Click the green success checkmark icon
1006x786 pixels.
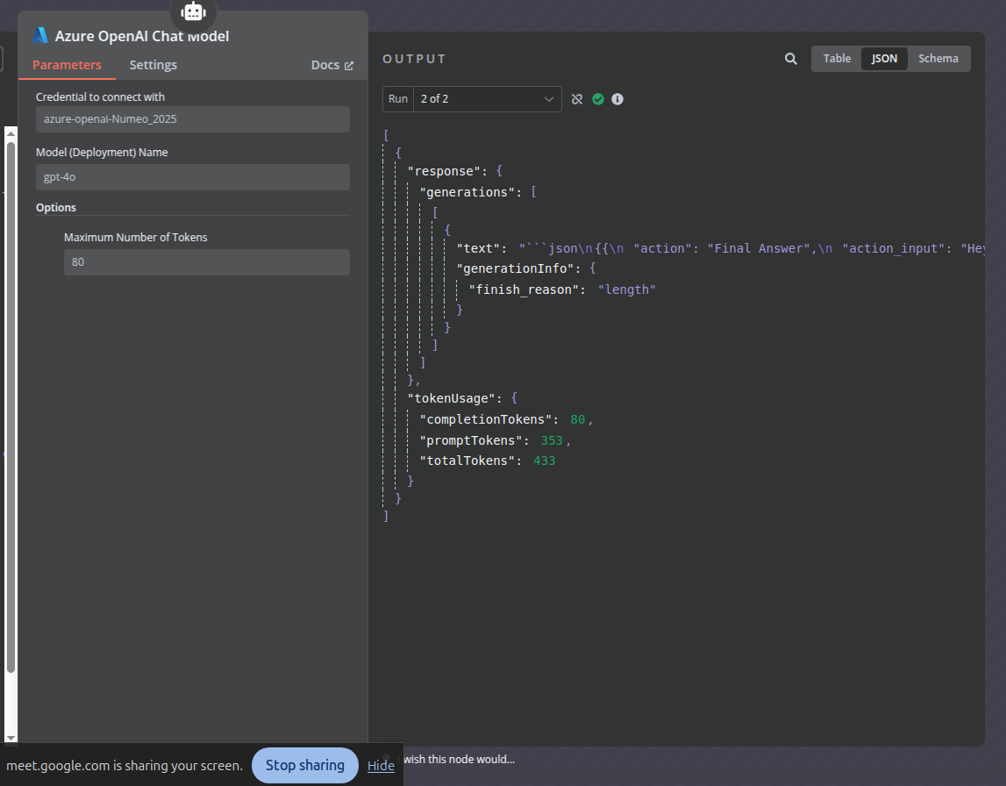(x=597, y=99)
